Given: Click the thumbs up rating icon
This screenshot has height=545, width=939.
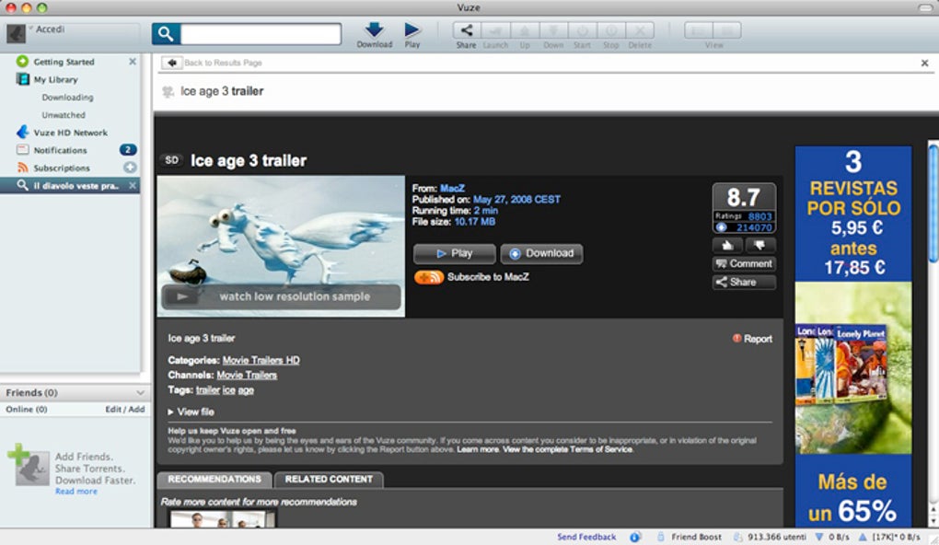Looking at the screenshot, I should 727,245.
